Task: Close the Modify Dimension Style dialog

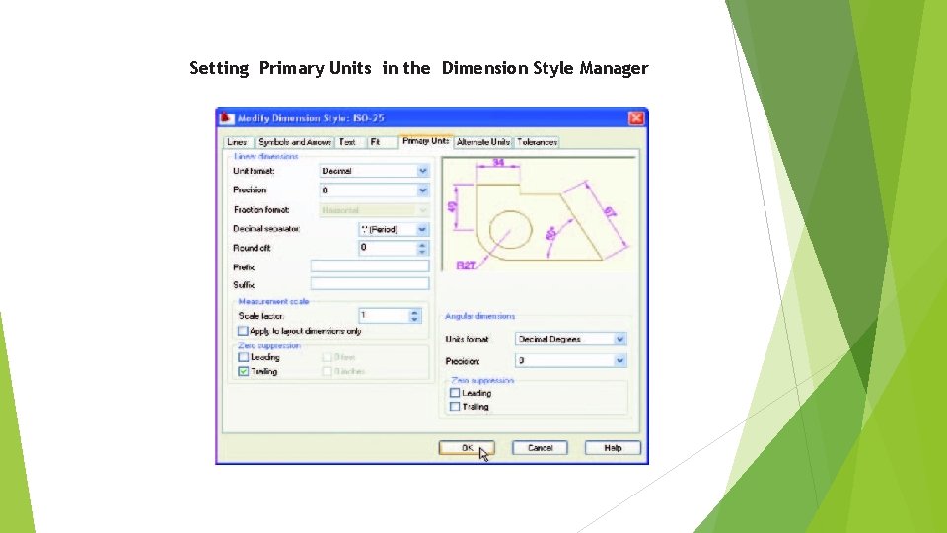Action: pos(636,117)
